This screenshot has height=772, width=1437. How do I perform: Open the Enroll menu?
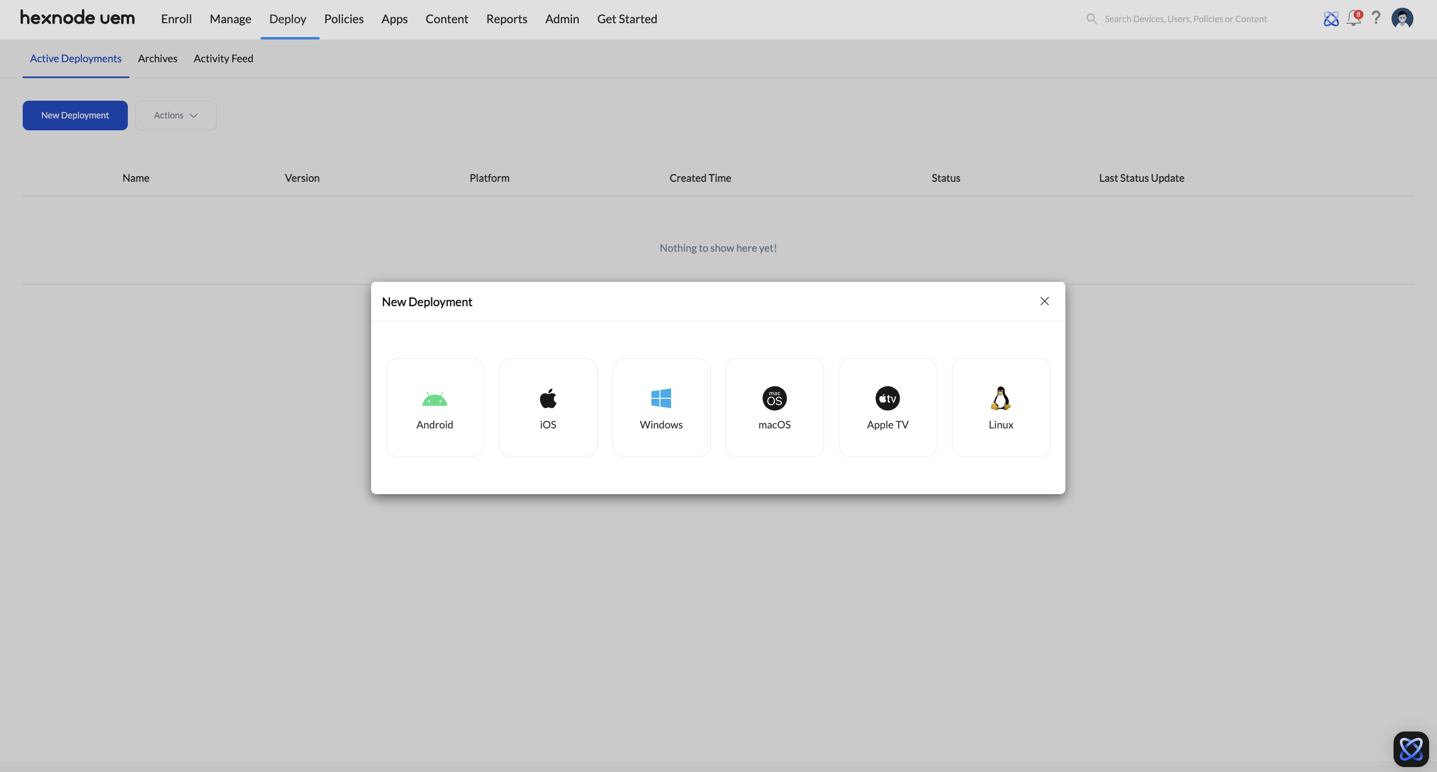(176, 19)
